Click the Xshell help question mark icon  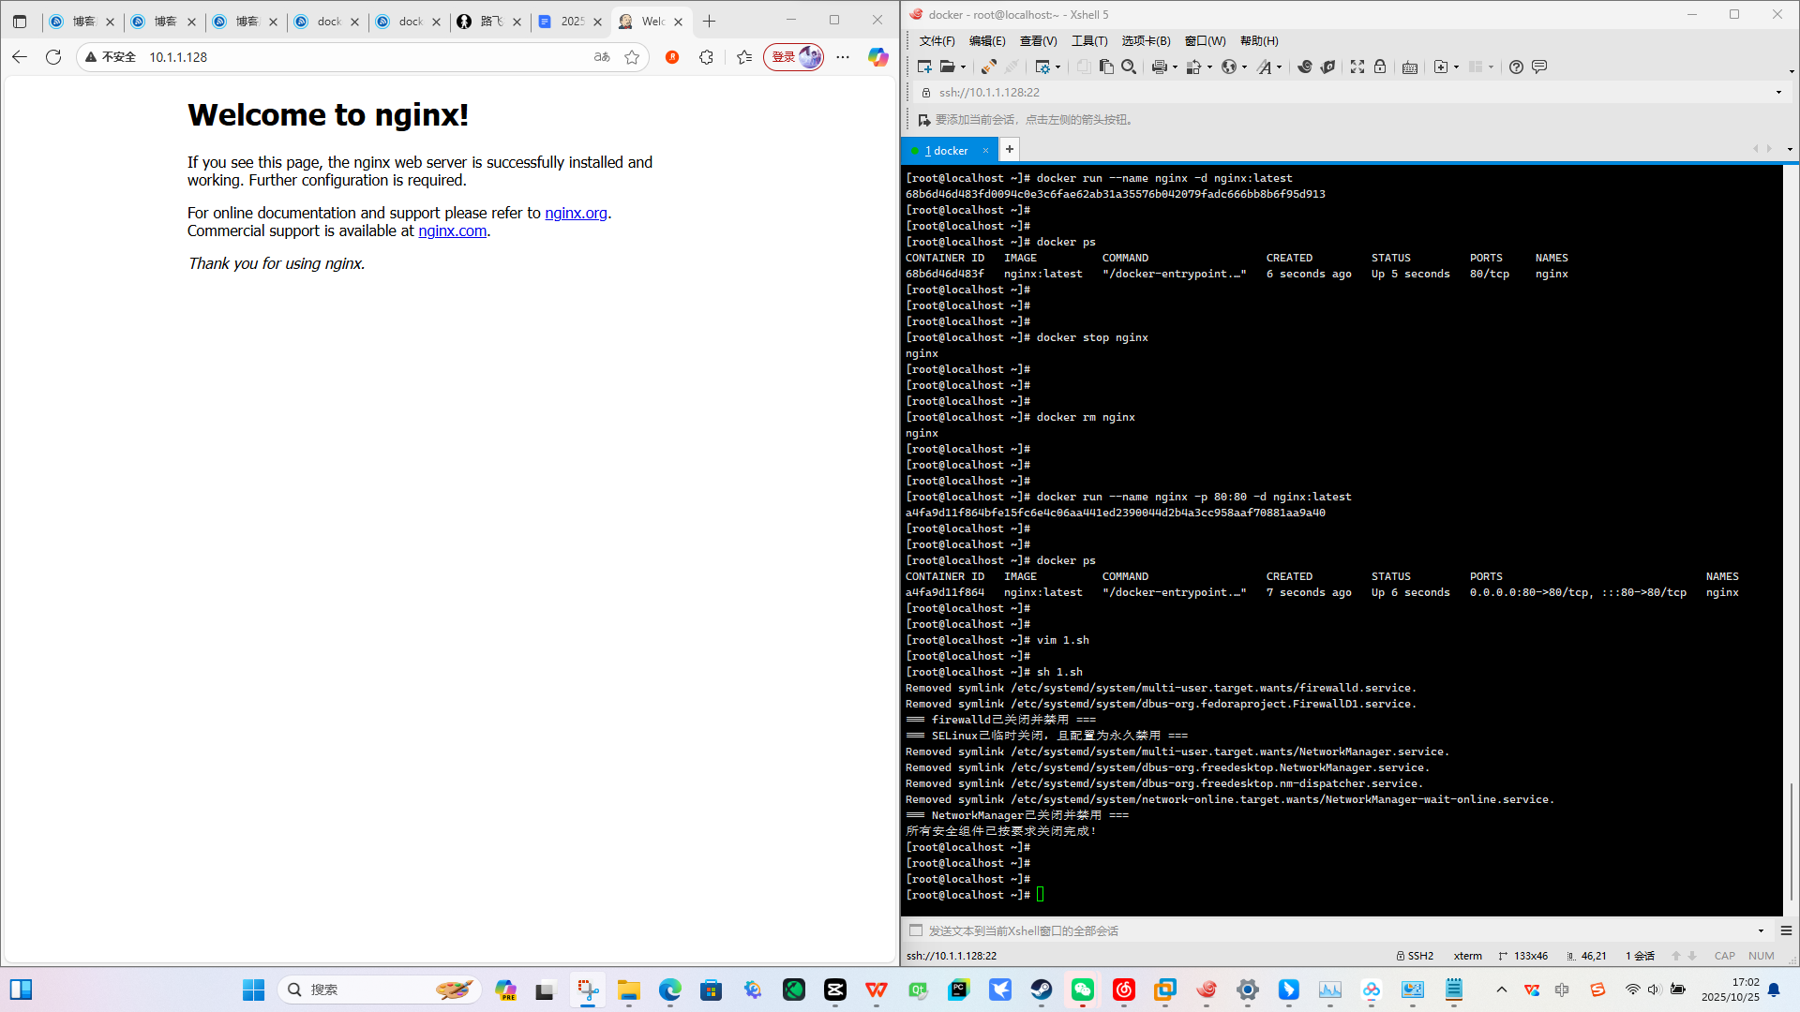coord(1516,67)
